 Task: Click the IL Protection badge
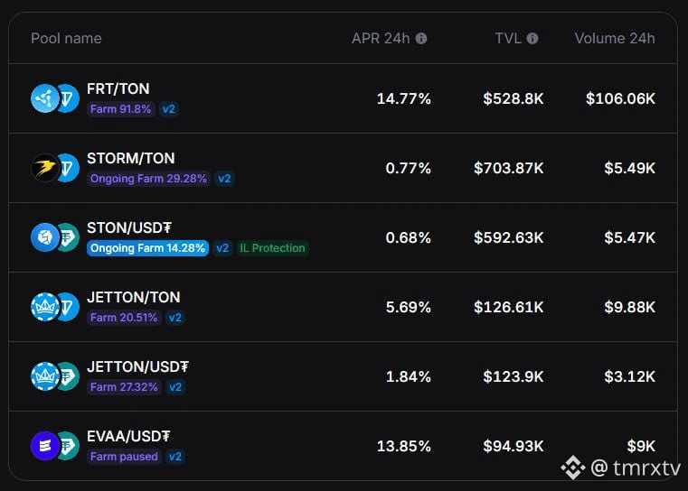(x=272, y=248)
